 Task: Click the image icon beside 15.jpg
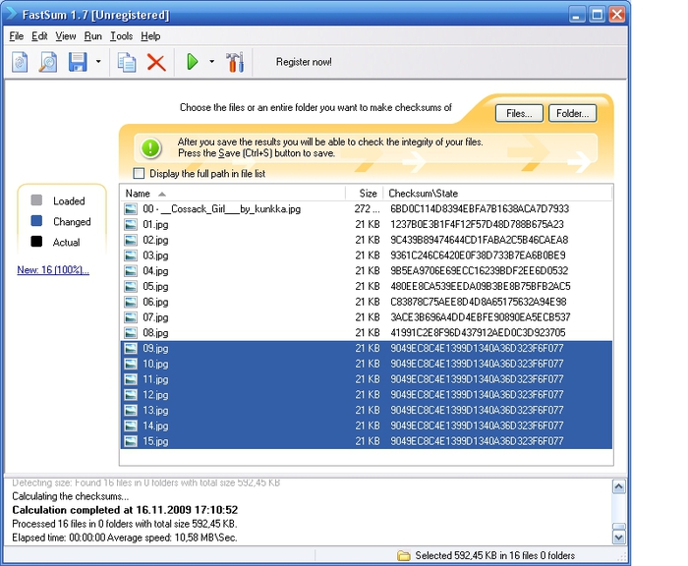coord(131,441)
